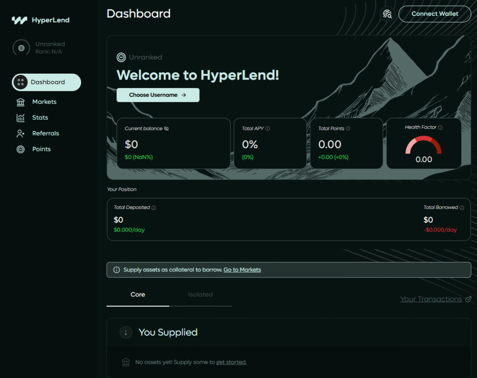Click the HyperLend wave logo
This screenshot has width=477, height=378.
pyautogui.click(x=19, y=20)
